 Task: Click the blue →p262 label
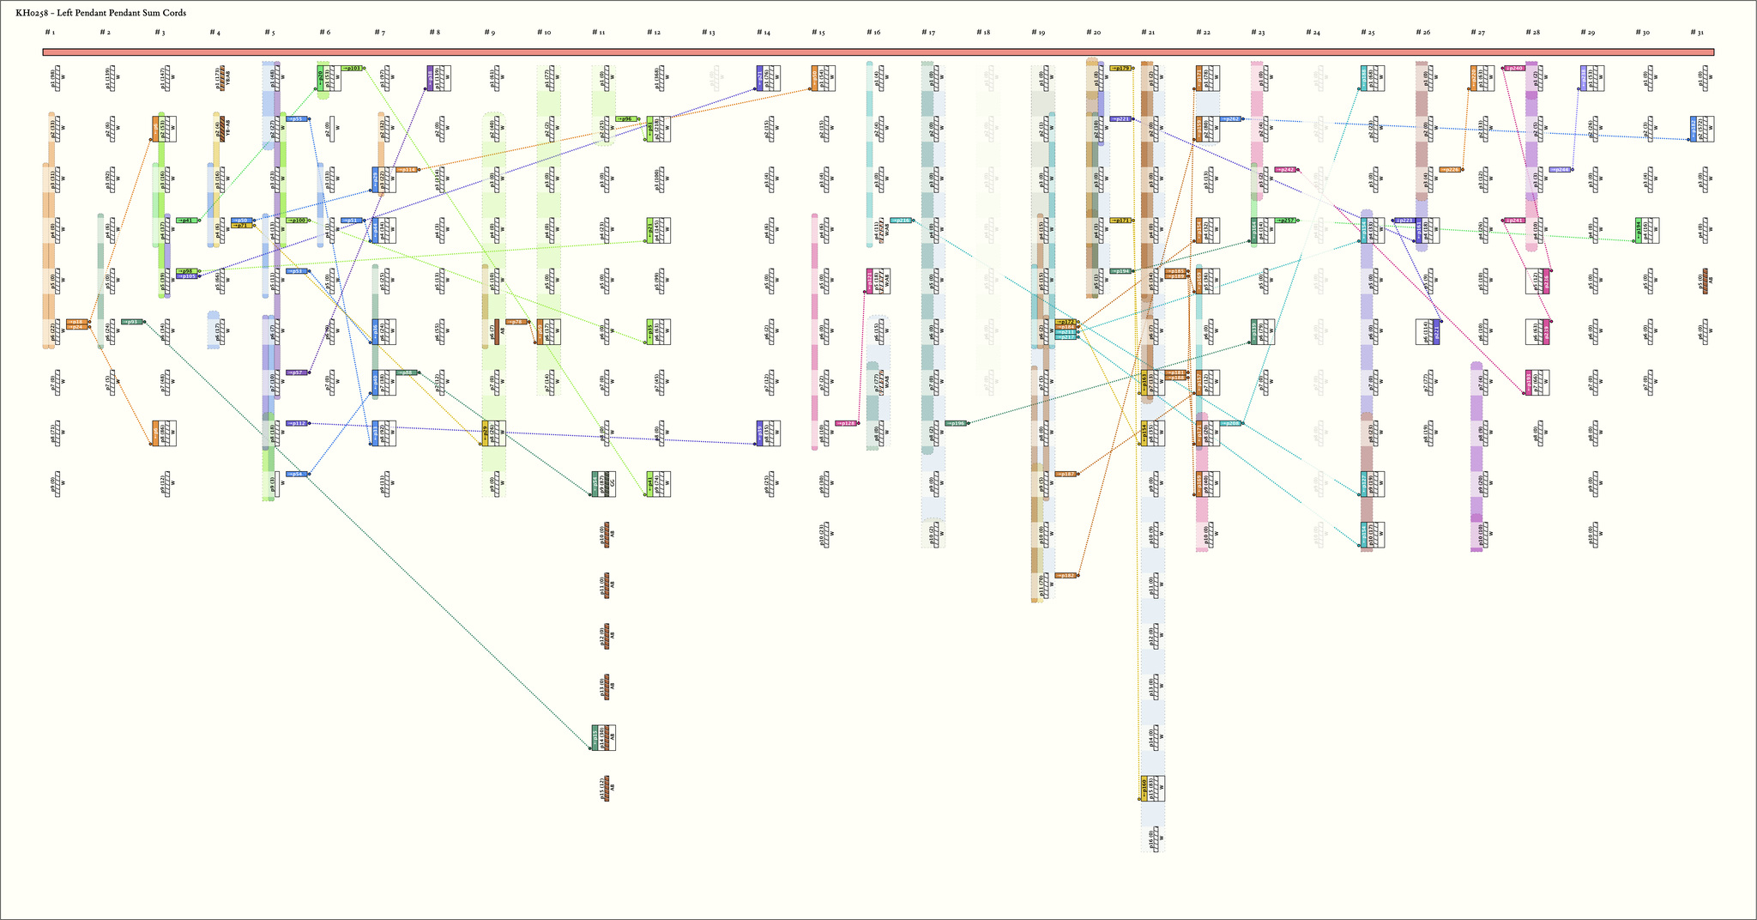pyautogui.click(x=1230, y=118)
